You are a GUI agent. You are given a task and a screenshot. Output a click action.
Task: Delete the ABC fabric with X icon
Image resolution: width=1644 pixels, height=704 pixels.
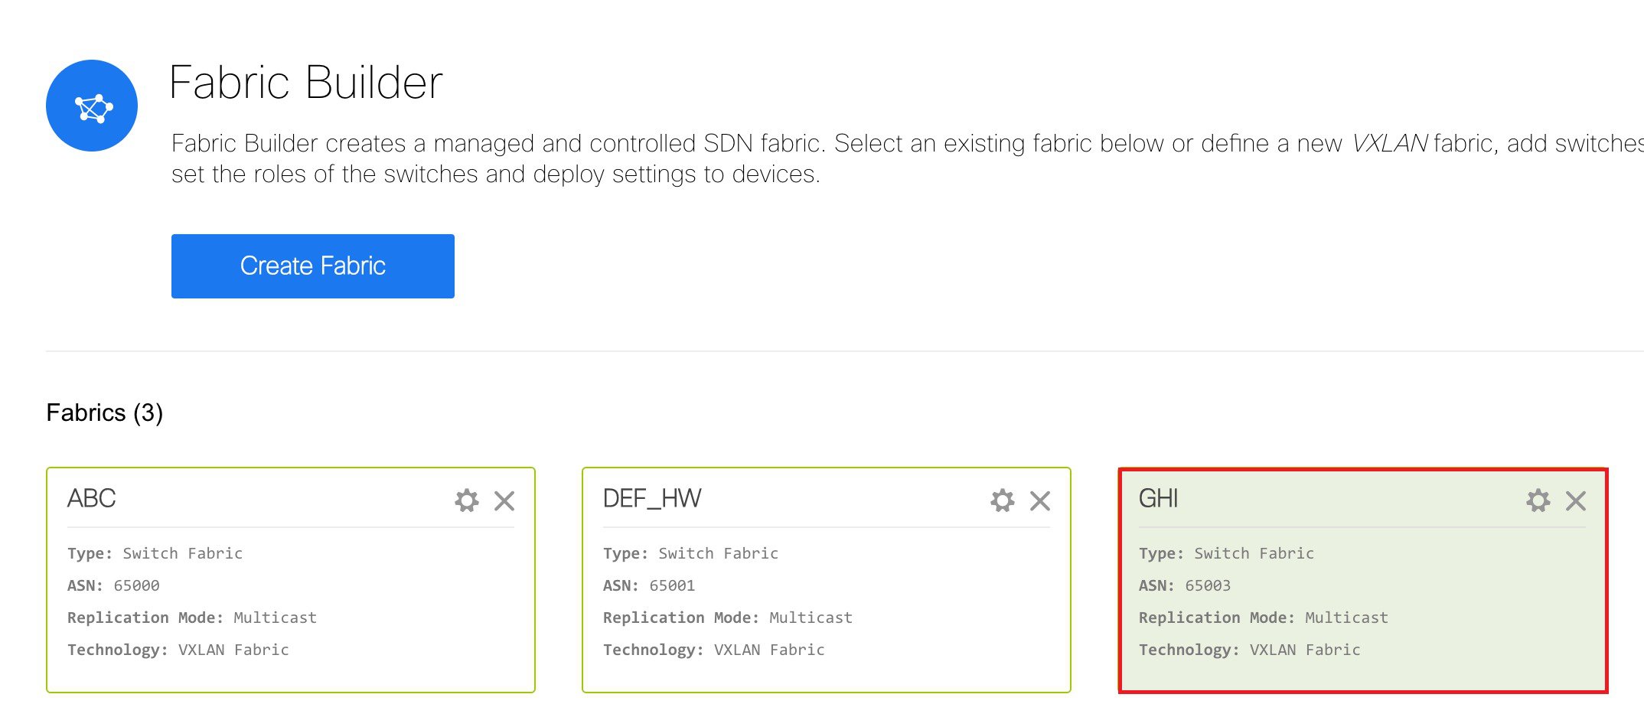504,500
